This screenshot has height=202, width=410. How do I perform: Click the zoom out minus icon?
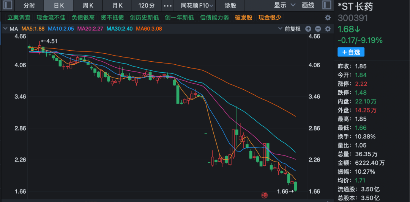click(318, 29)
